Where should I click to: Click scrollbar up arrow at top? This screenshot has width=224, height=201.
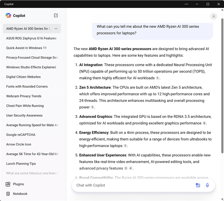222,10
